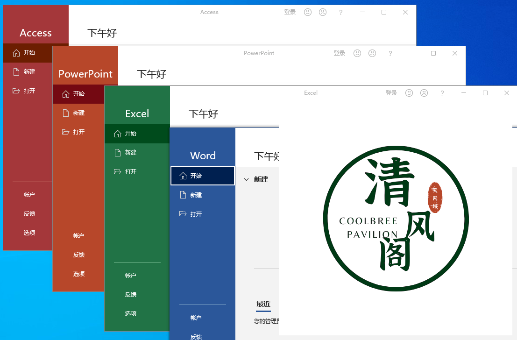Choose 打开 in the Access sidebar
The width and height of the screenshot is (517, 340).
pyautogui.click(x=28, y=91)
